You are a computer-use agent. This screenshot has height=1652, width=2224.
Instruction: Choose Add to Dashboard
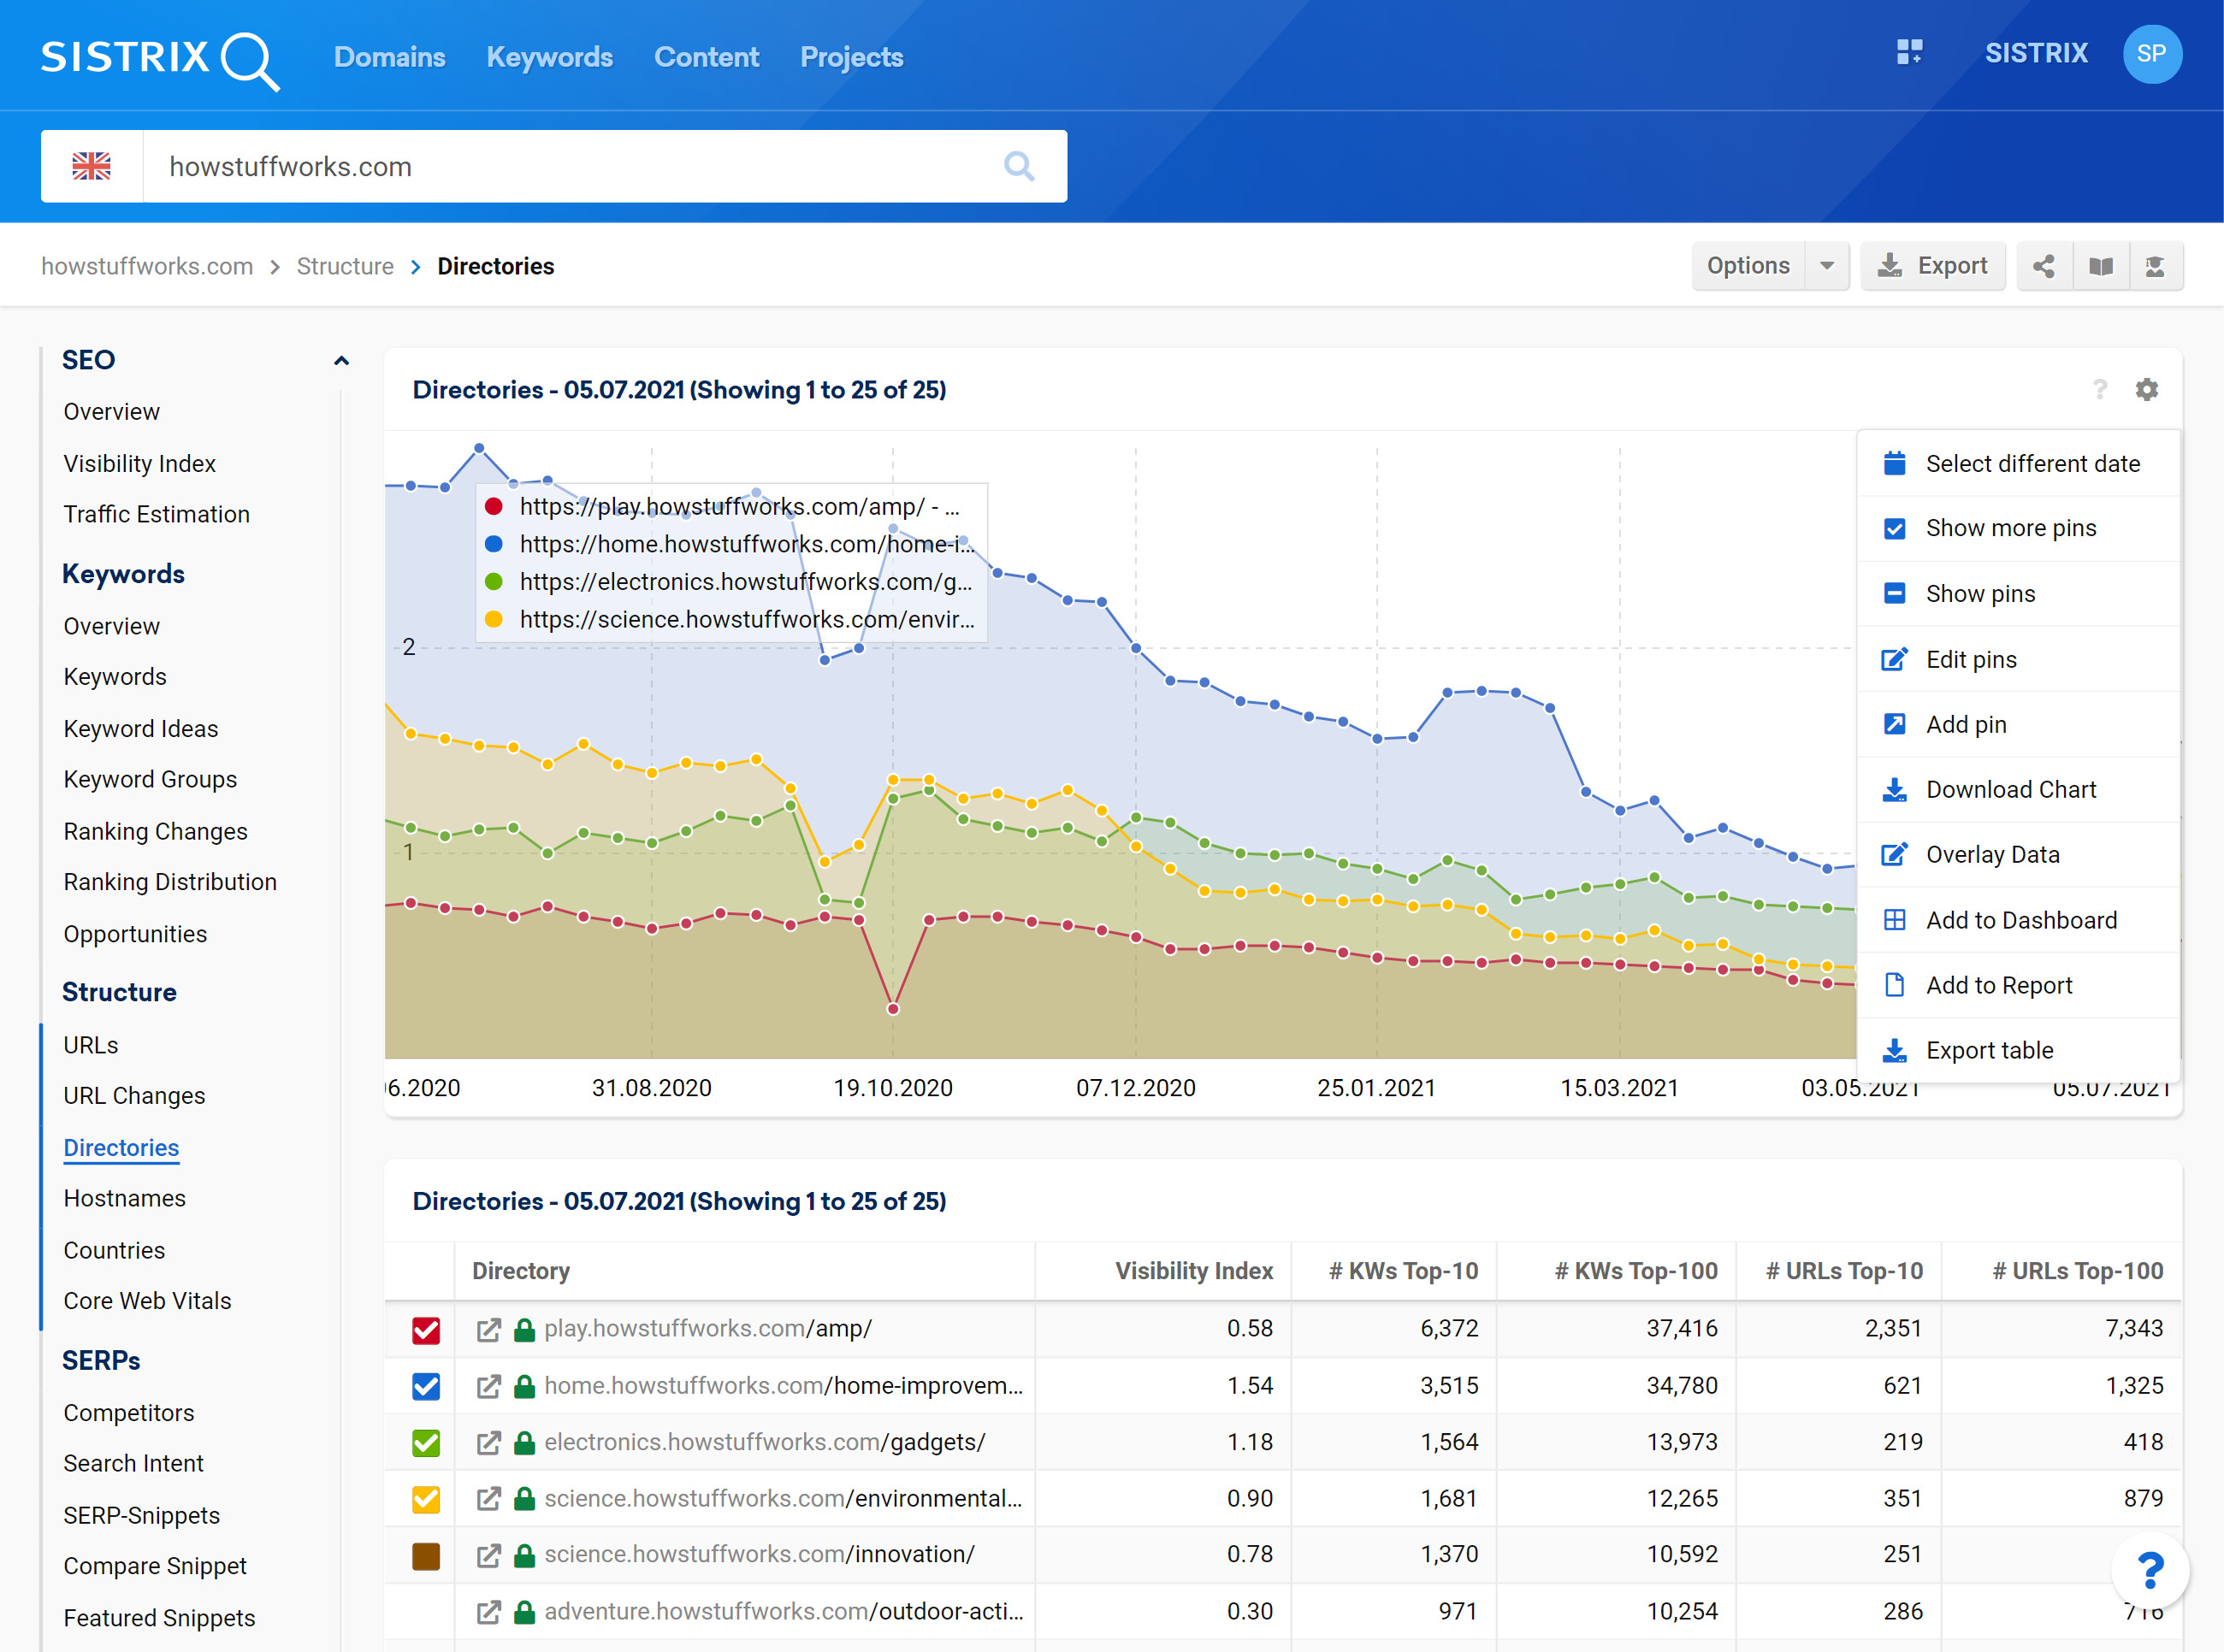(x=2018, y=921)
